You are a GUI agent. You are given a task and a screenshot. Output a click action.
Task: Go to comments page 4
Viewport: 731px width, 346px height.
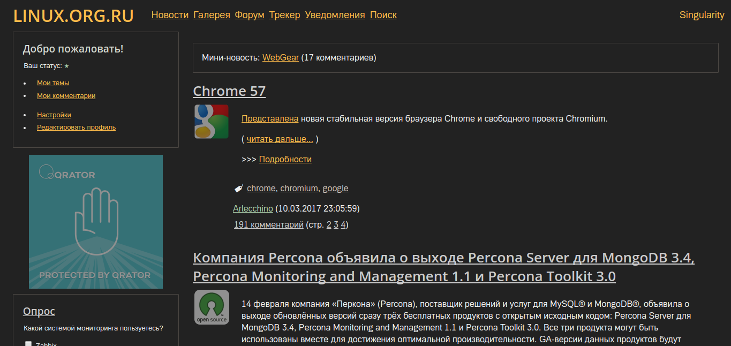click(343, 225)
